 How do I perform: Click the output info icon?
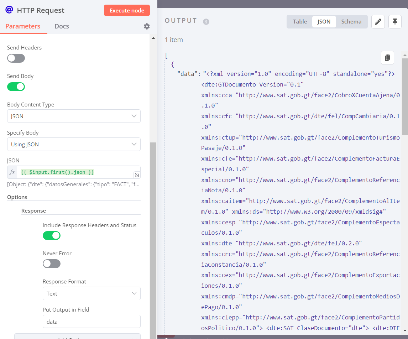(x=206, y=22)
